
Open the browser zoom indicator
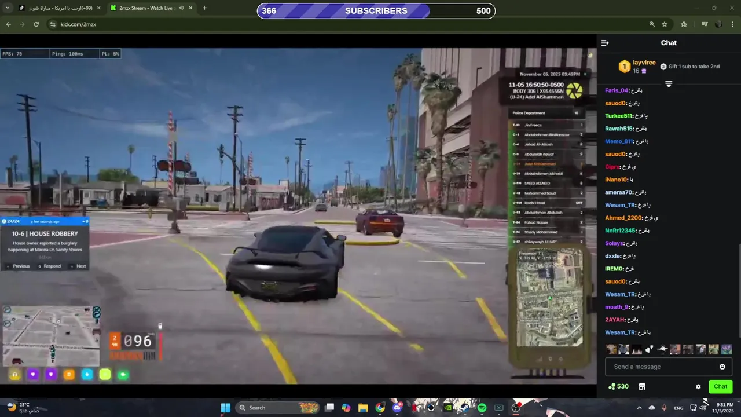[652, 24]
